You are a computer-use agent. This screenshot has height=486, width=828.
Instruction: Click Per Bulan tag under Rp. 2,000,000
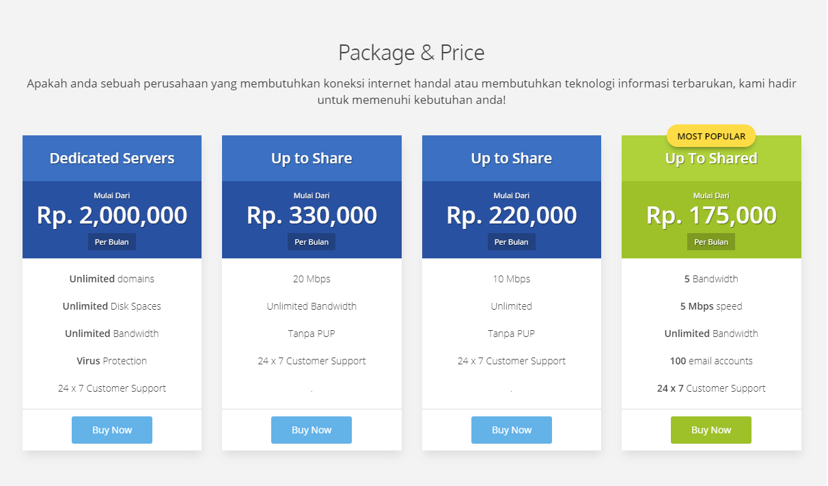(x=112, y=242)
